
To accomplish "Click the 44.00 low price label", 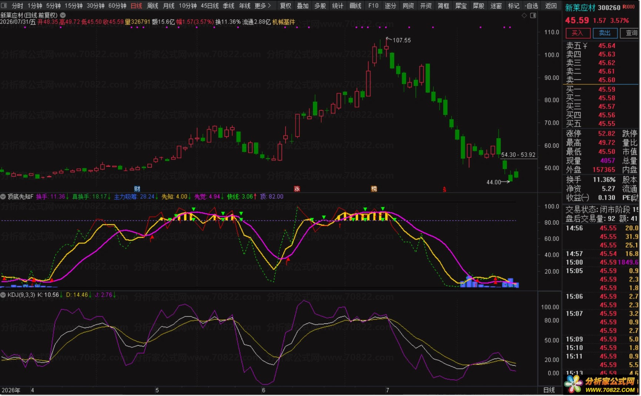I will pyautogui.click(x=493, y=182).
